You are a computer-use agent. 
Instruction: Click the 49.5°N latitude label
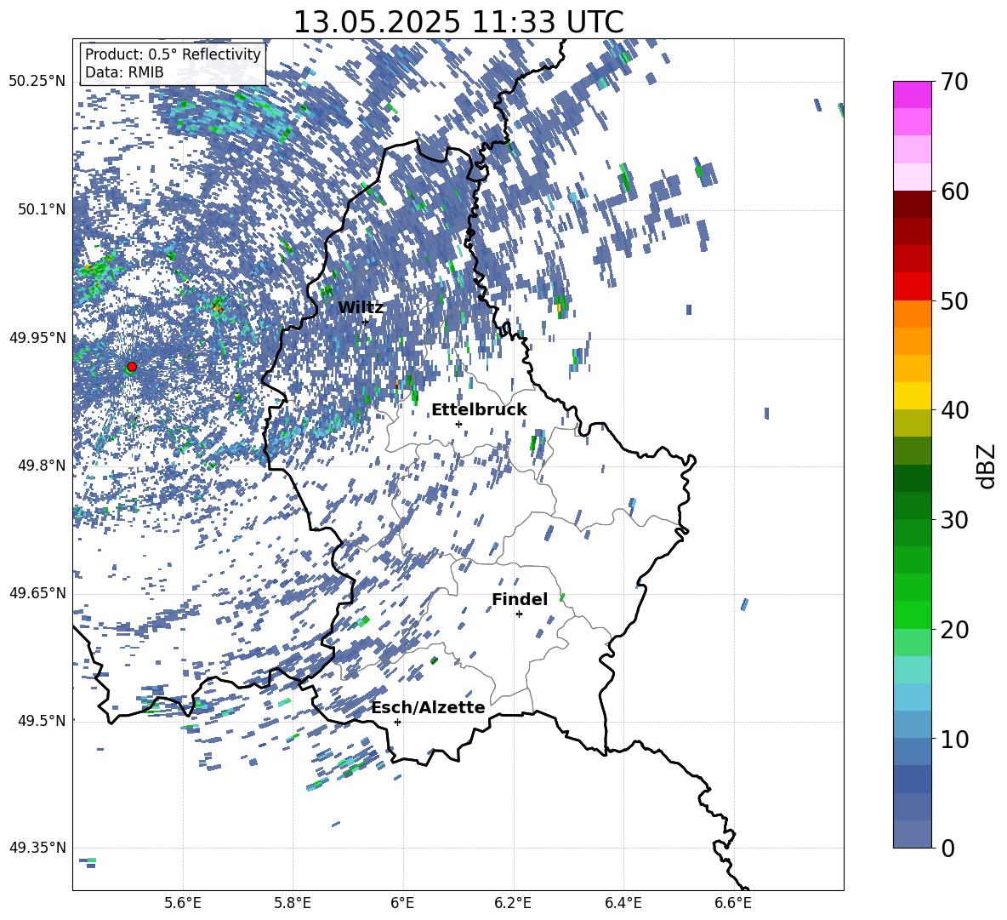tap(41, 721)
